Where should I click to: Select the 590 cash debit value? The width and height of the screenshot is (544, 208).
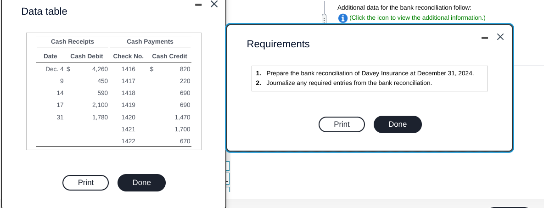[102, 93]
